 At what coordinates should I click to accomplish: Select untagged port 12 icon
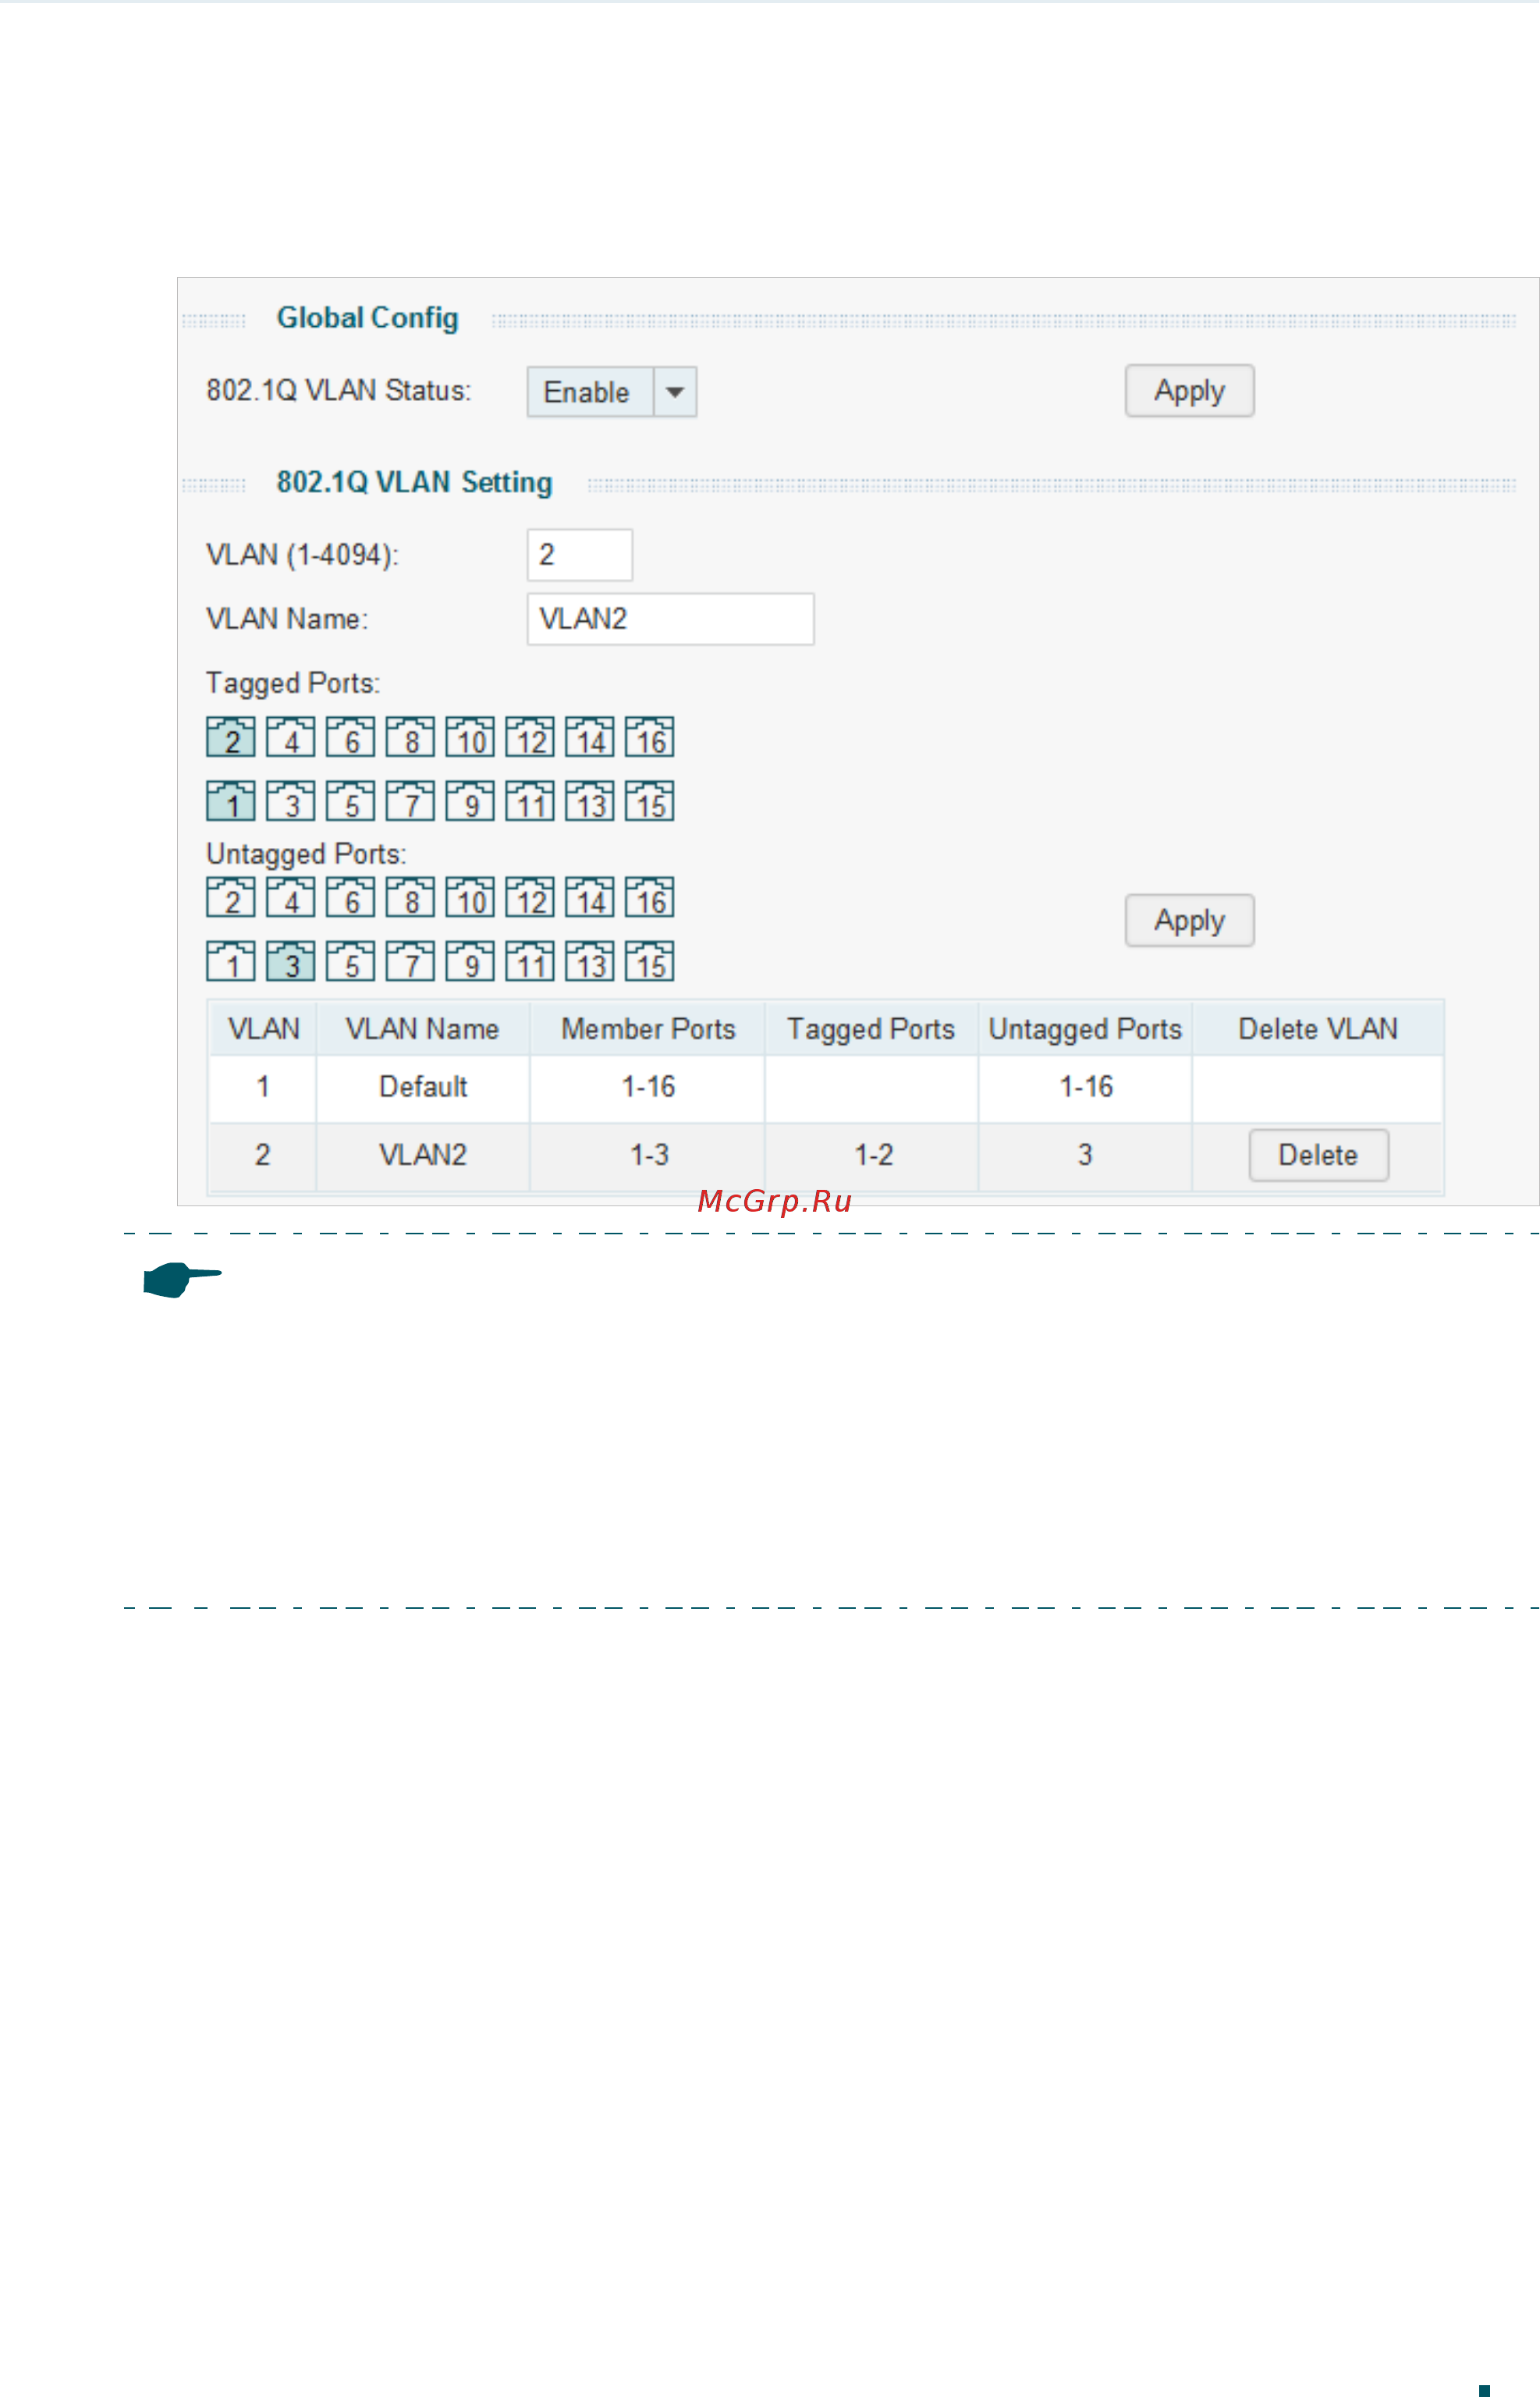pos(530,897)
